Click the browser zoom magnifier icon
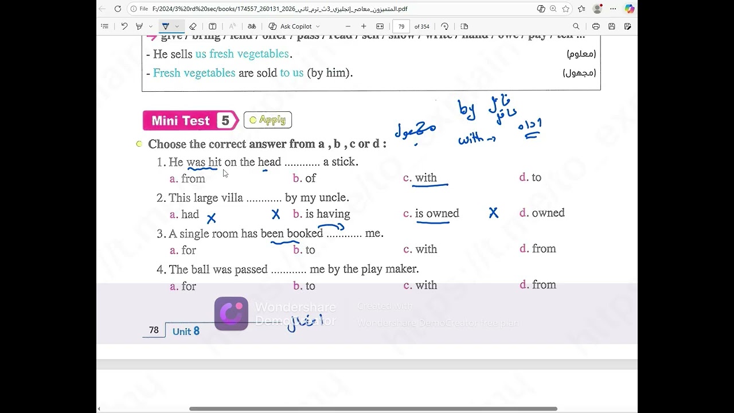 tap(553, 9)
